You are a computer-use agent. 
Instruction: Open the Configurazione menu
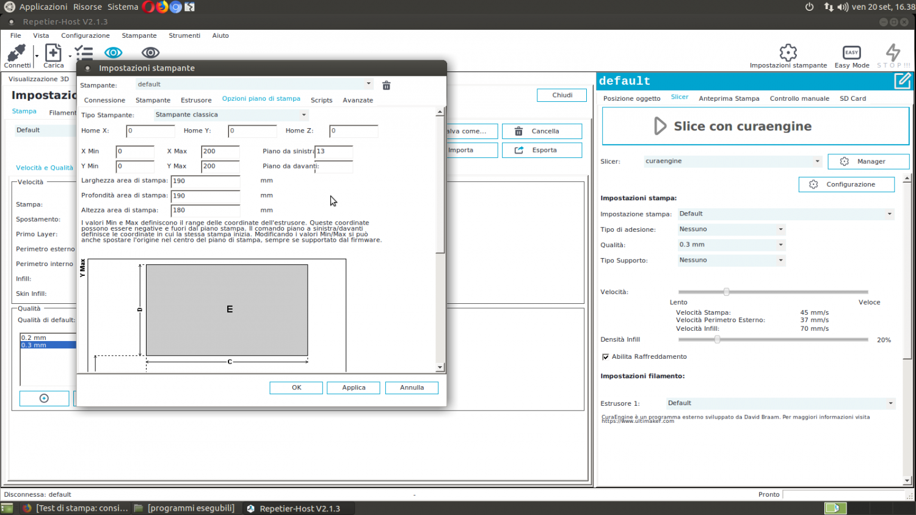pyautogui.click(x=85, y=35)
